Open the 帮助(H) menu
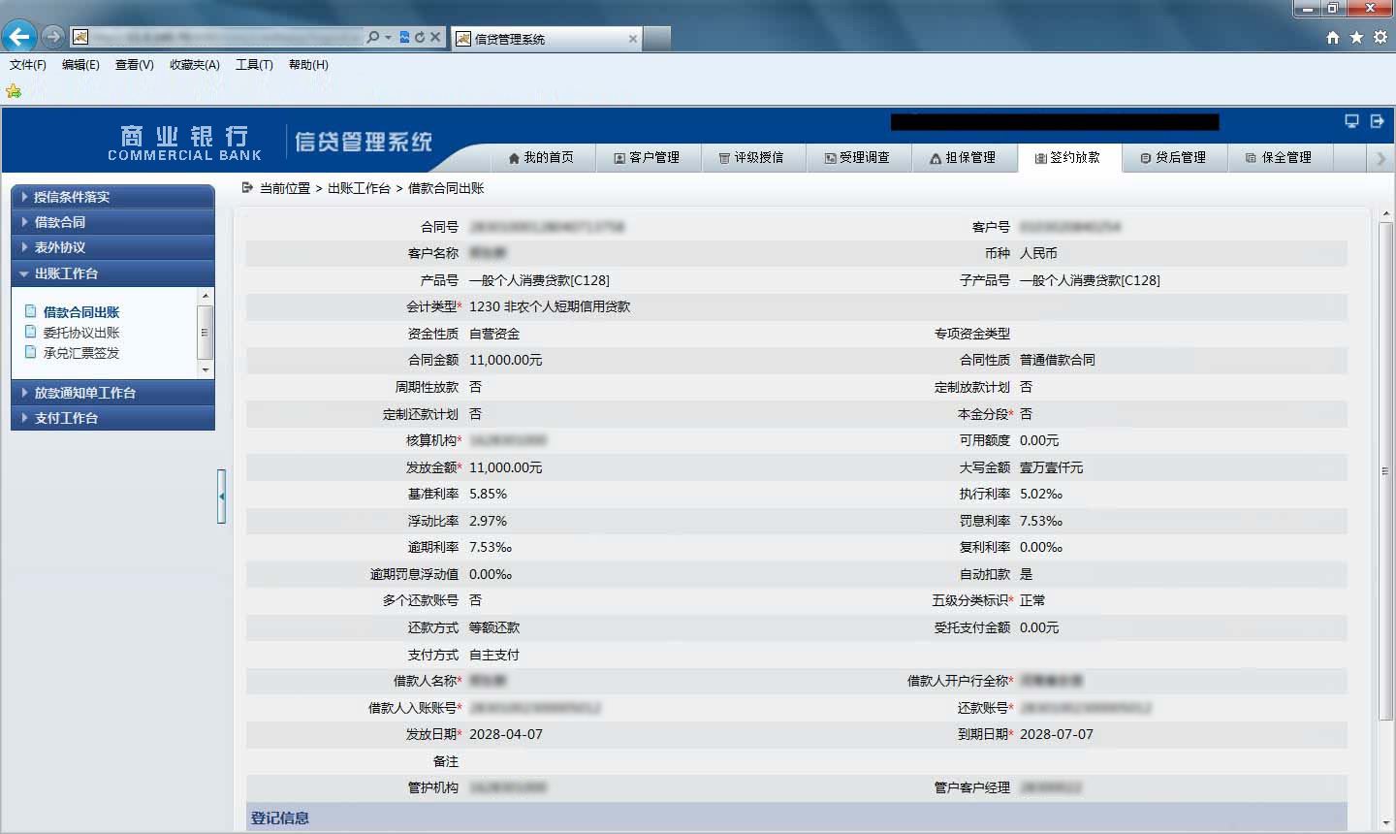1396x834 pixels. [x=308, y=65]
